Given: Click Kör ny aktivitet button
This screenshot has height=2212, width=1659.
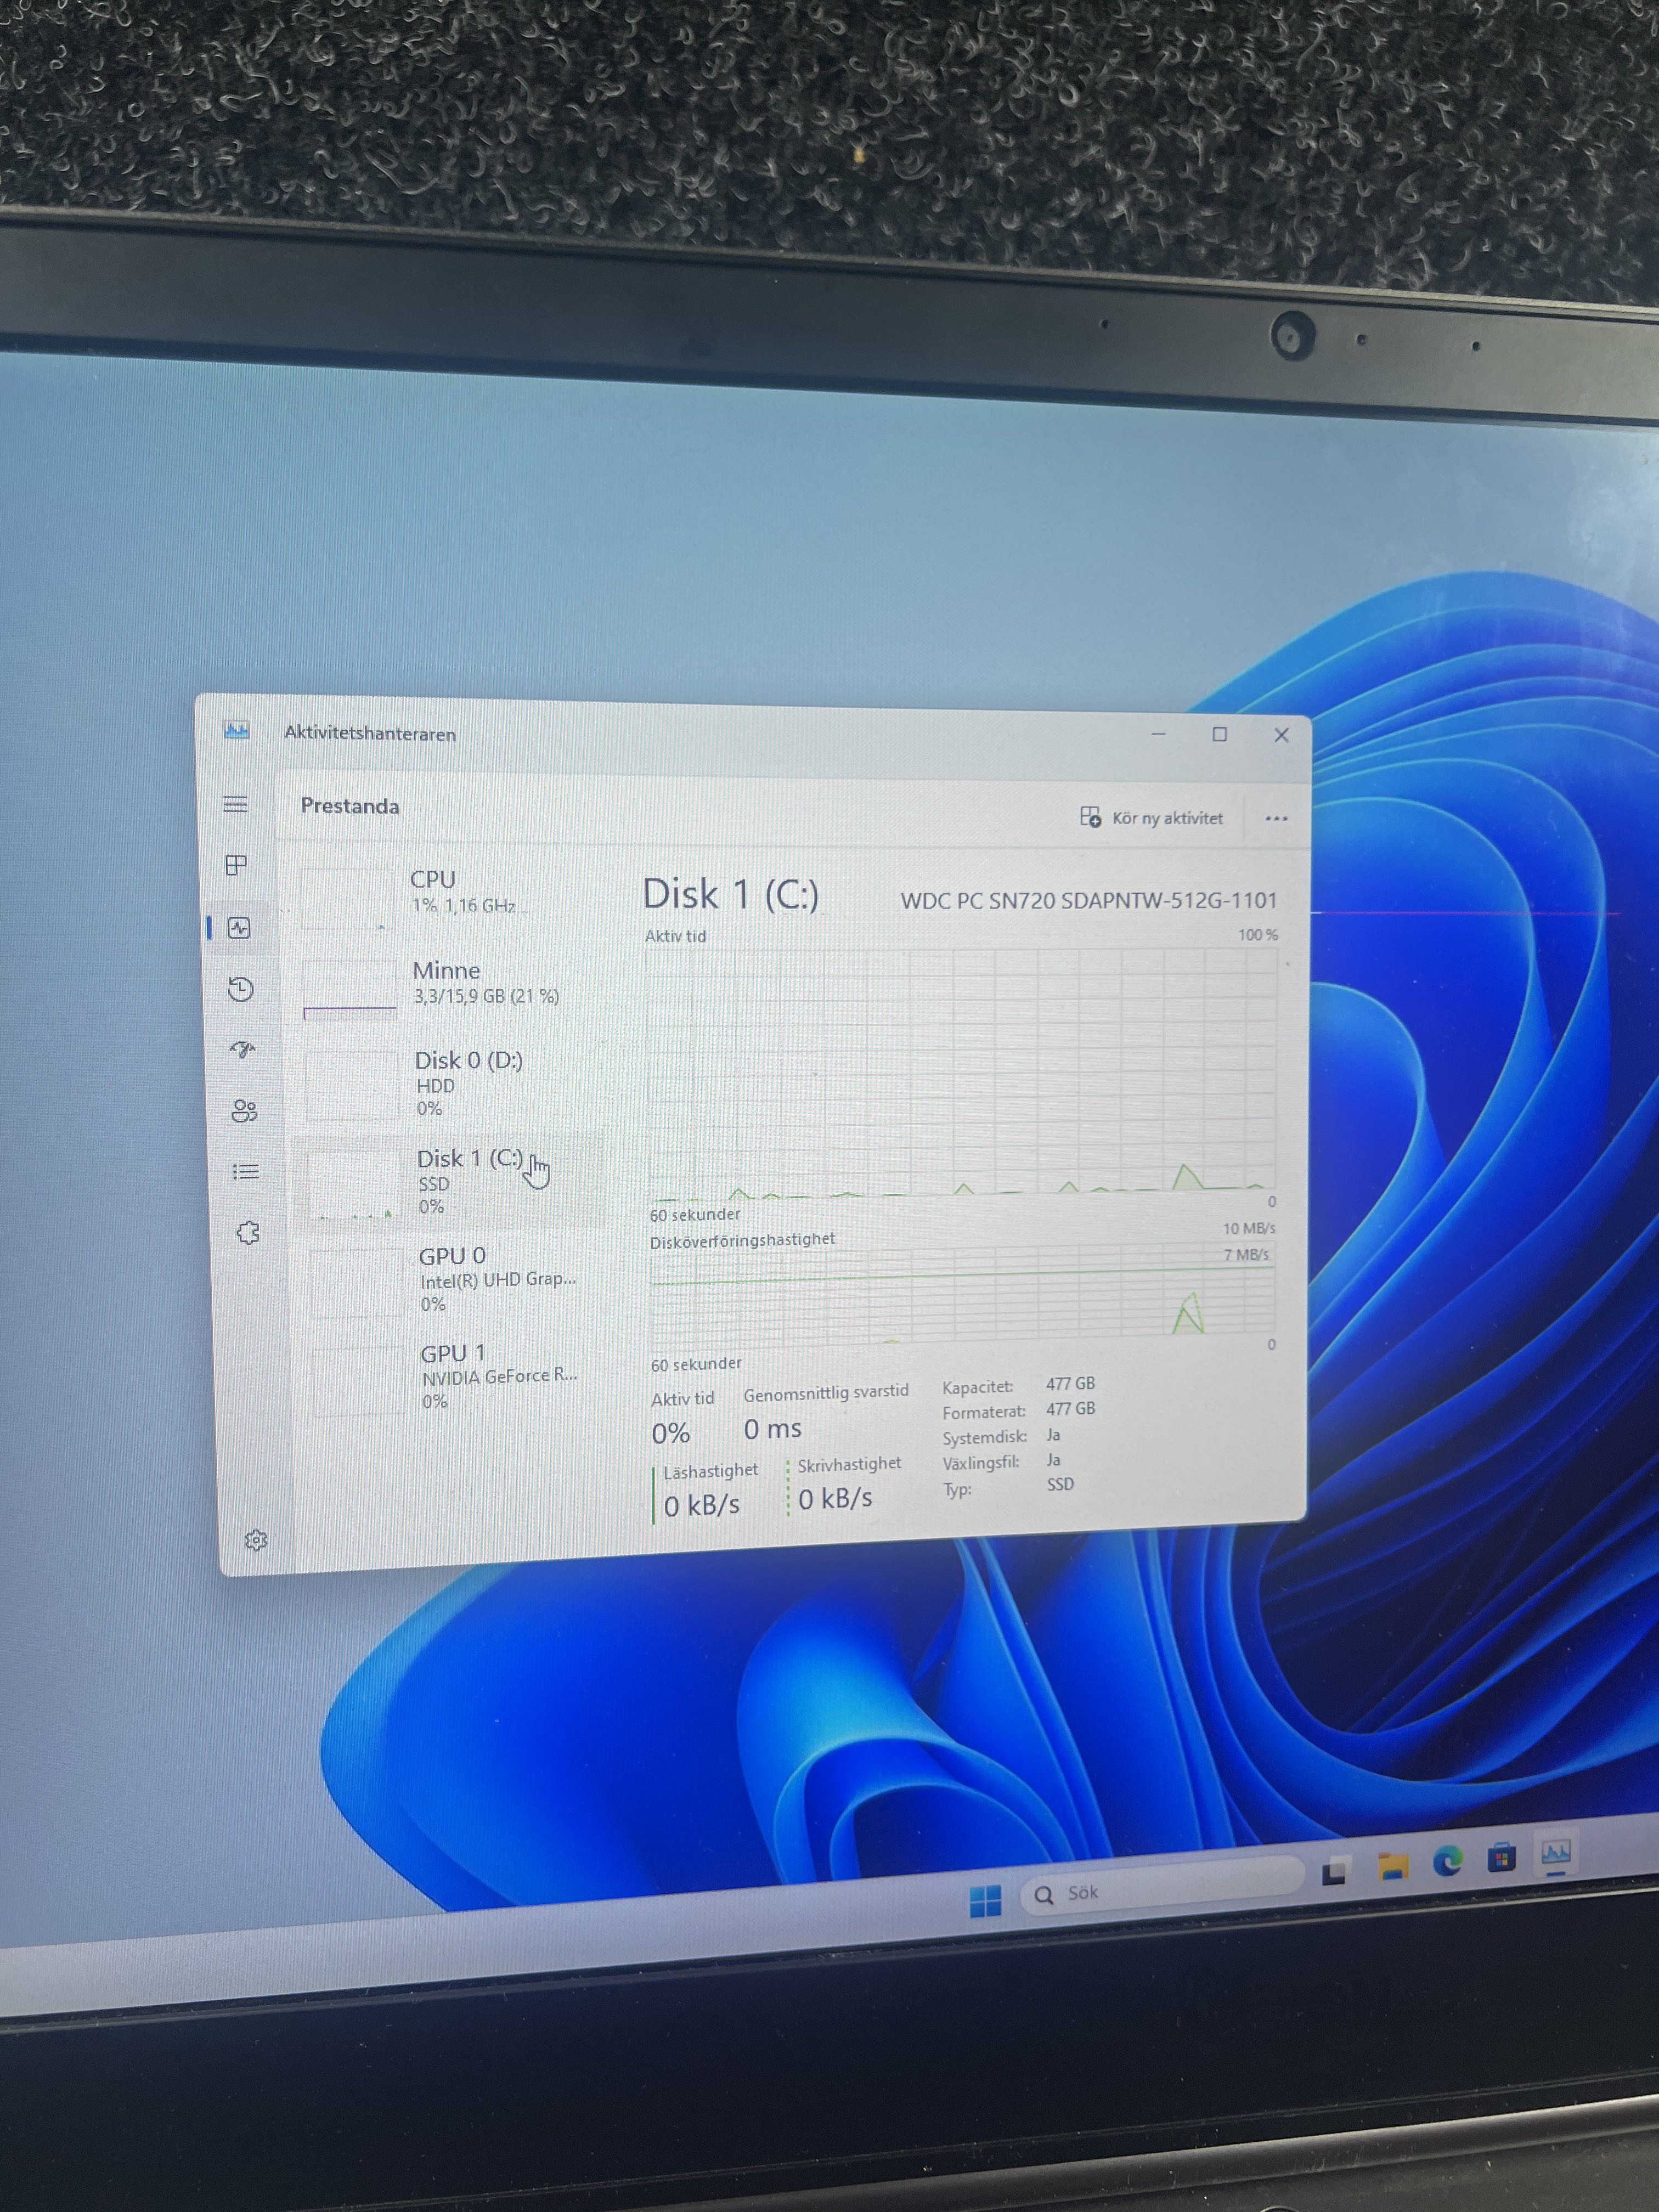Looking at the screenshot, I should [x=1152, y=818].
